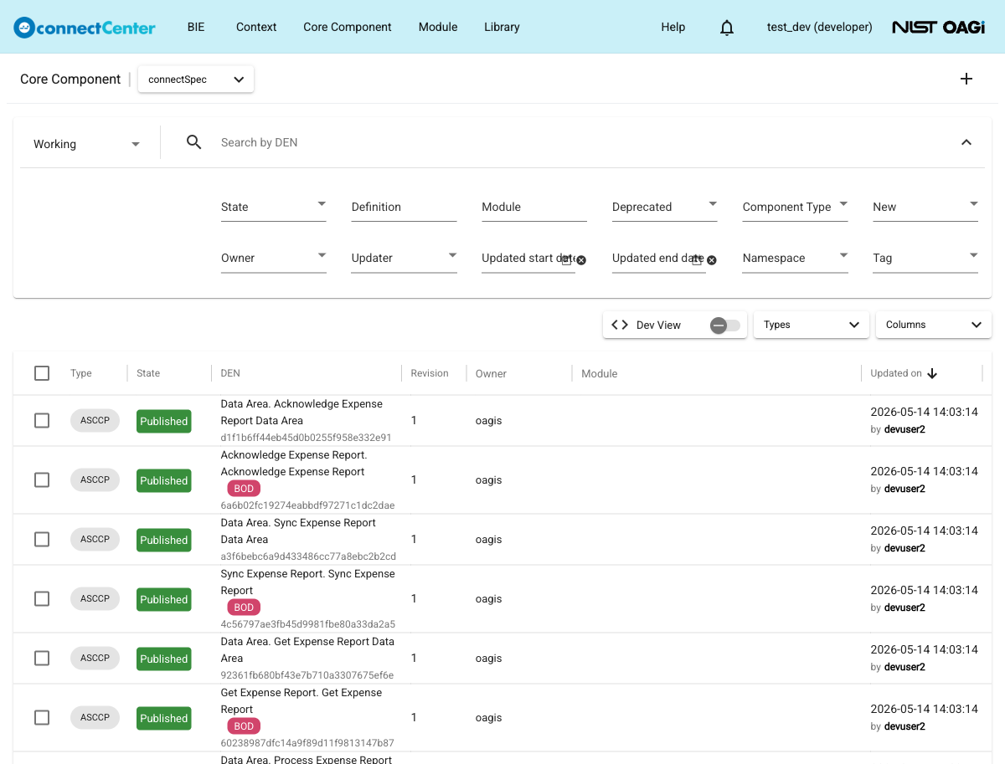1005x764 pixels.
Task: Open the State filter dropdown
Action: (273, 207)
